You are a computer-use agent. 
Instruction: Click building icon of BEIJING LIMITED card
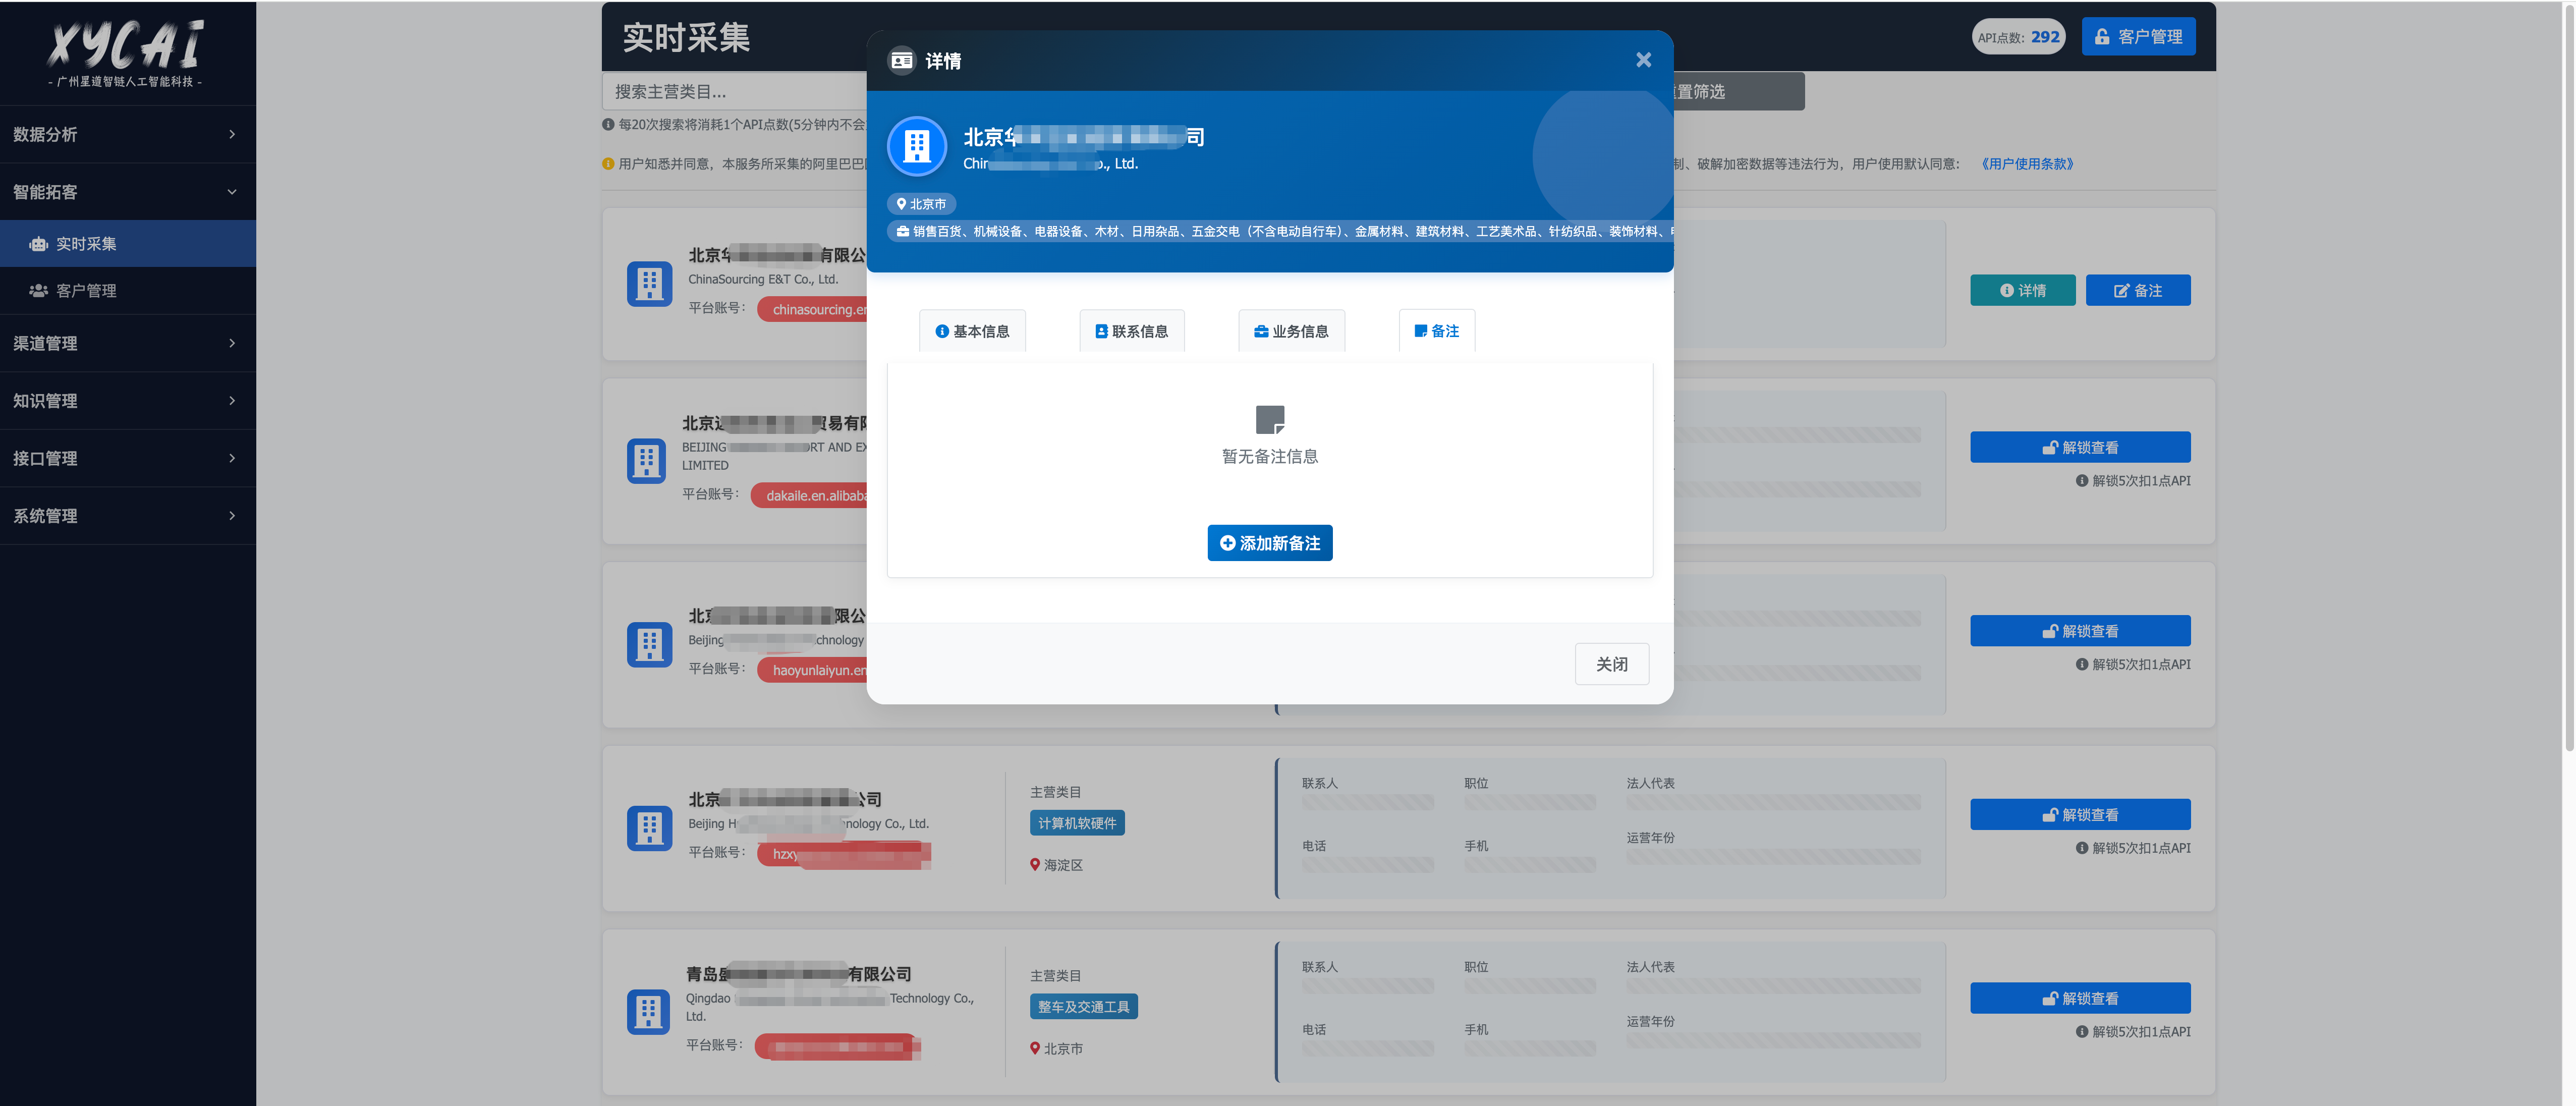tap(646, 461)
